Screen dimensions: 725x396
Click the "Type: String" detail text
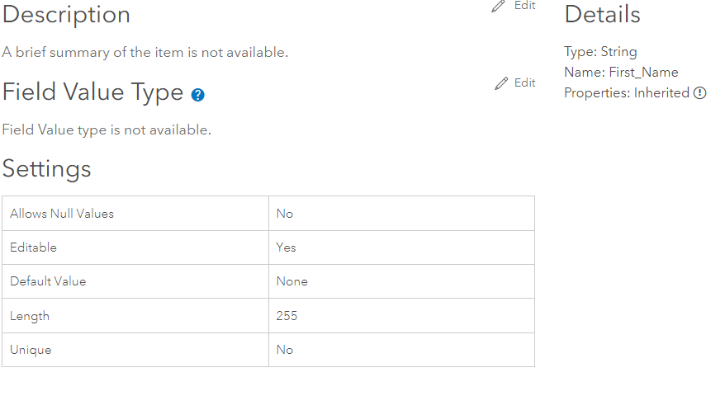tap(600, 52)
